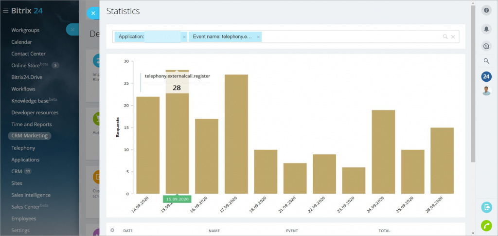Click the 14.09.2020 bar in chart
Image resolution: width=498 pixels, height=236 pixels.
148,145
